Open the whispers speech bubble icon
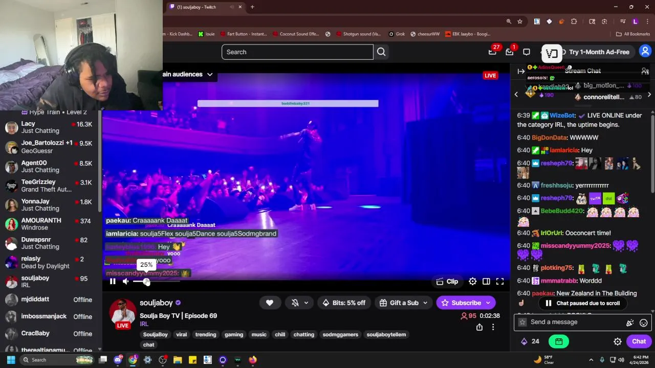Screen dimensions: 655x368 click(527, 52)
